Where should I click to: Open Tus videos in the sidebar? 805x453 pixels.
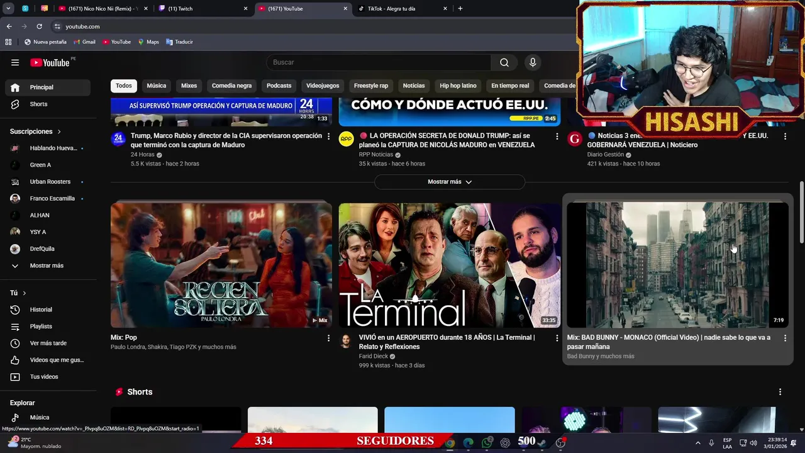[48, 377]
